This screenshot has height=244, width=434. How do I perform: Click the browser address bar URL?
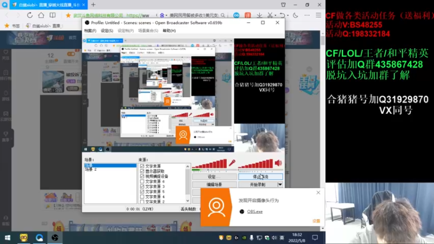coord(138,15)
